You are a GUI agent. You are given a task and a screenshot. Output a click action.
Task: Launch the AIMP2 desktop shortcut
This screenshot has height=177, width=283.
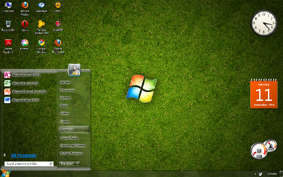(x=58, y=7)
